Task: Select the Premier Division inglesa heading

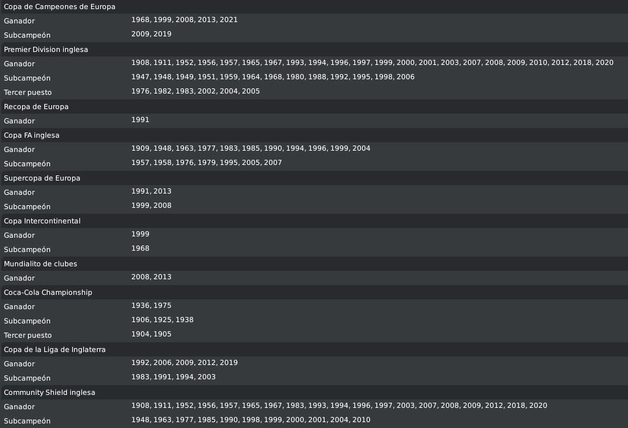Action: (46, 49)
